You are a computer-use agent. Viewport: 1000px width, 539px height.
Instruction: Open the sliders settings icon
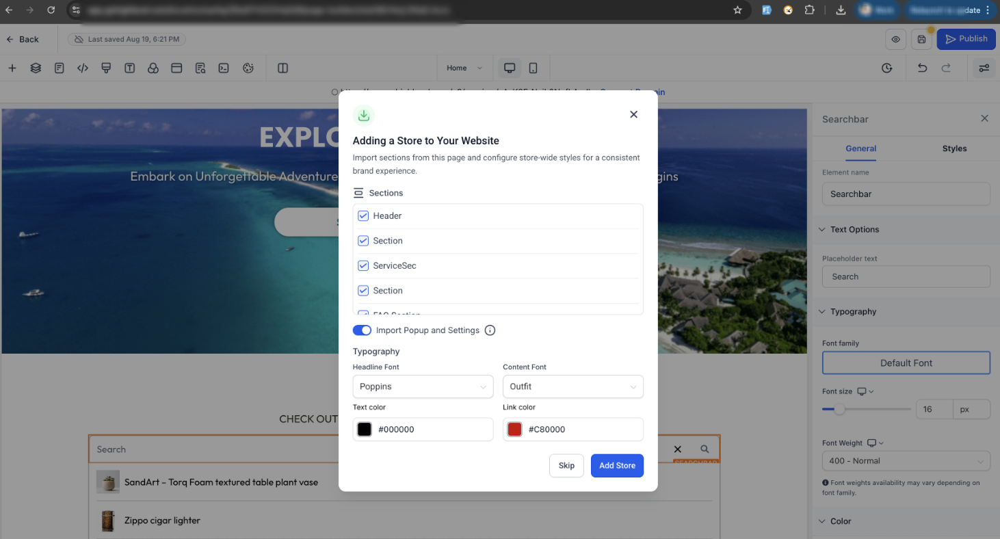984,68
